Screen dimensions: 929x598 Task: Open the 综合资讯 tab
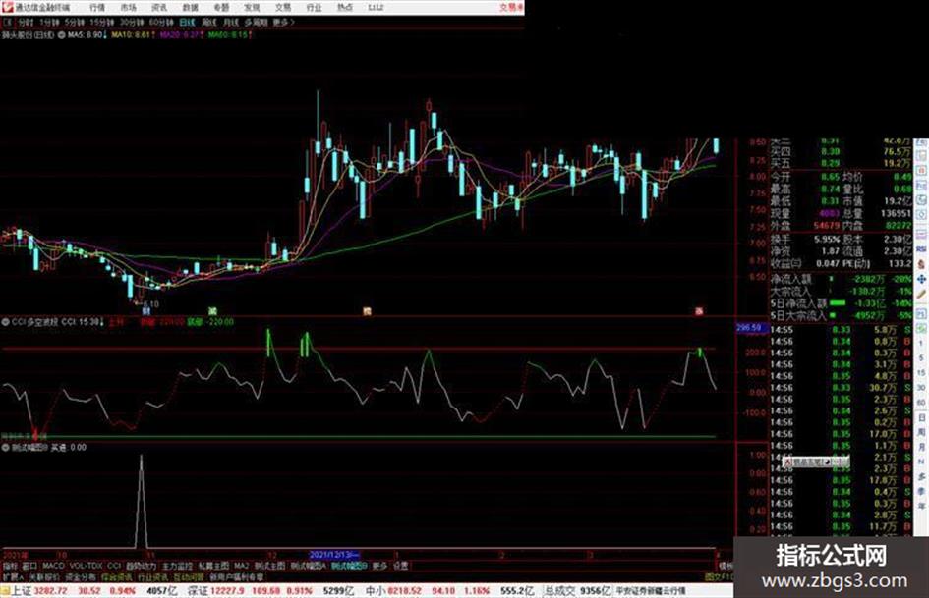(117, 576)
